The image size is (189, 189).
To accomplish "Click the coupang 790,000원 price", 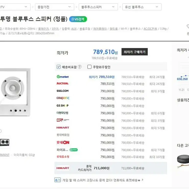I will 108,99.
